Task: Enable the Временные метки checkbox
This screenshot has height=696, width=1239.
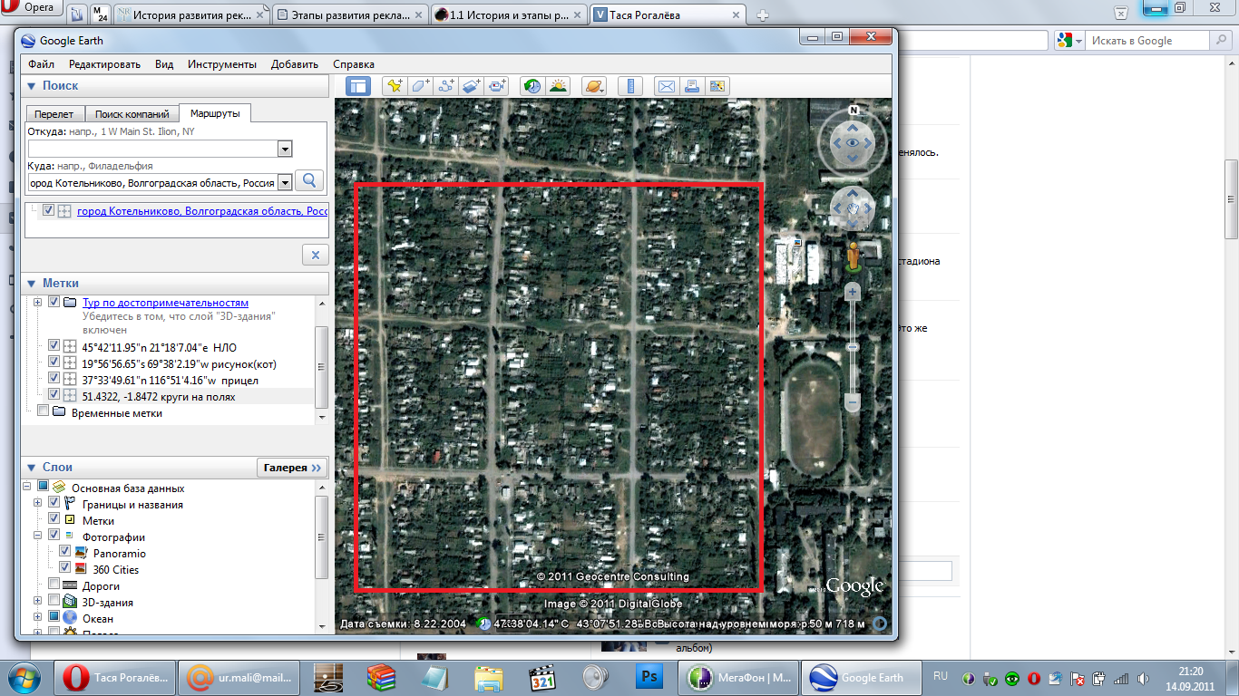Action: point(43,411)
